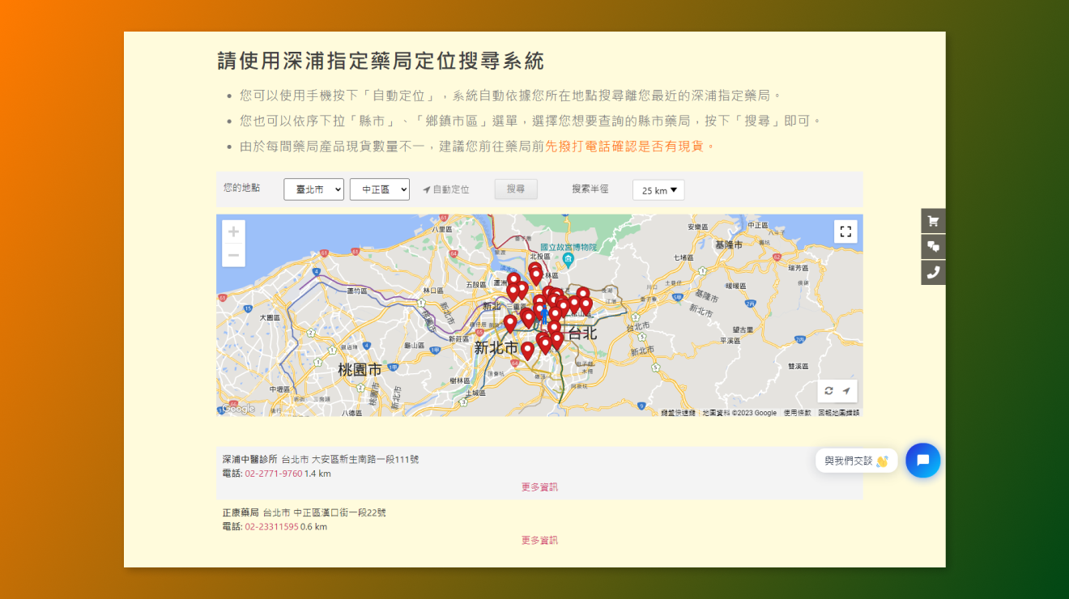Click the 新北市 large map label
The image size is (1069, 599).
[496, 348]
